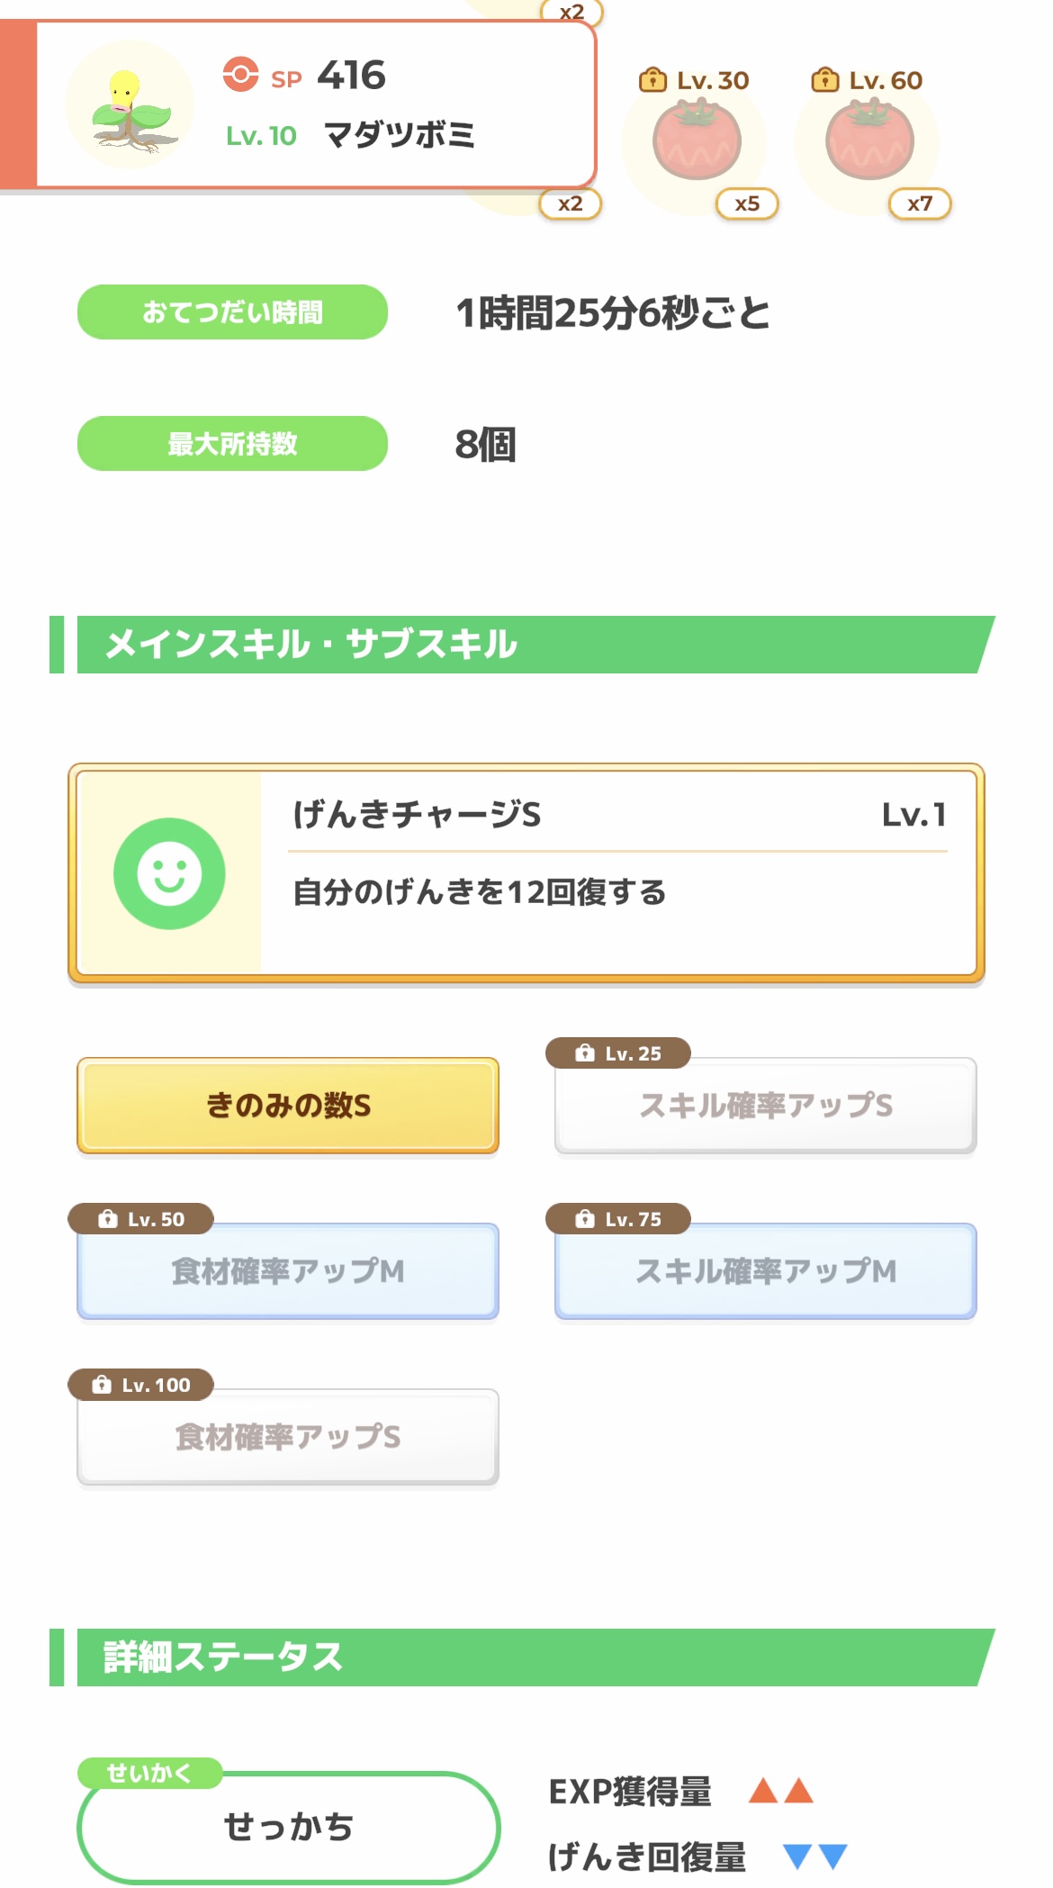The width and height of the screenshot is (1053, 1888).
Task: Tap the せっかち nature button
Action: (x=288, y=1827)
